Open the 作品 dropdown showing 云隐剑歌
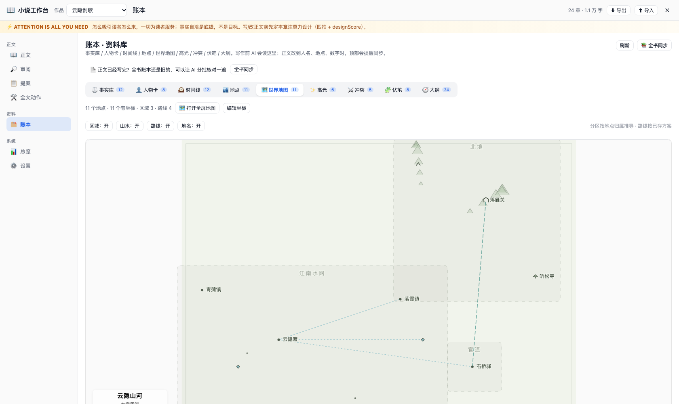 tap(97, 10)
